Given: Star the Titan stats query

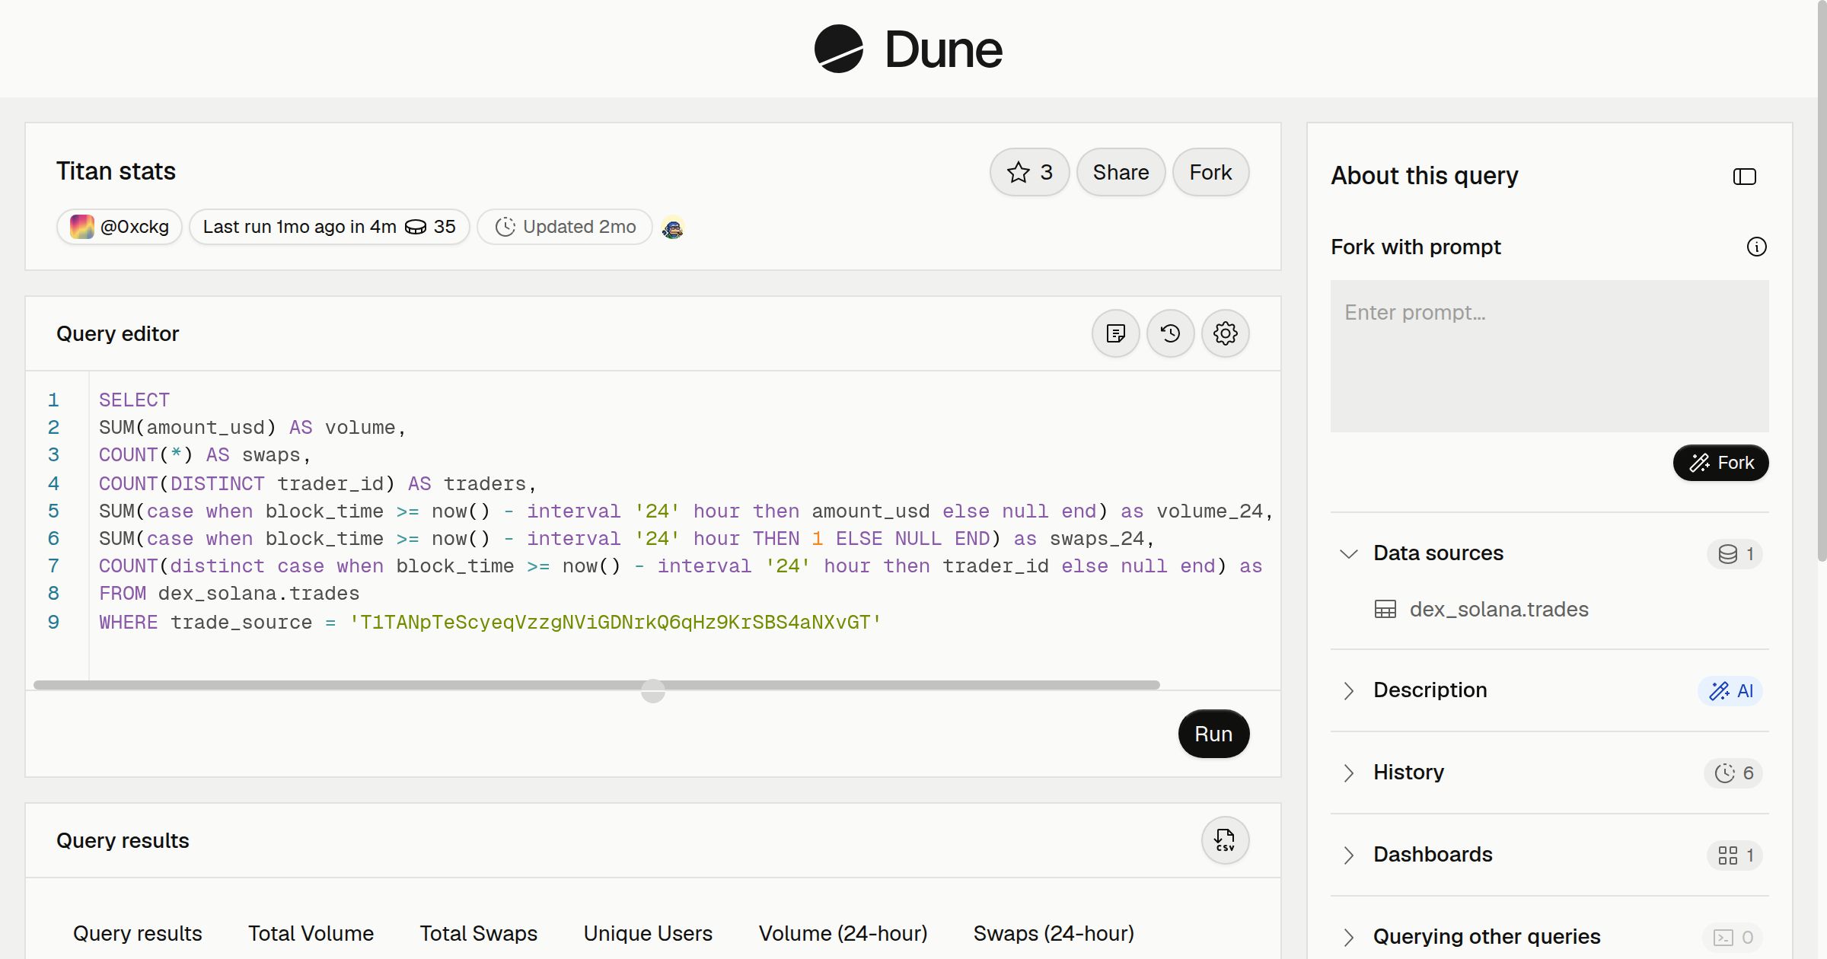Looking at the screenshot, I should coord(1029,172).
